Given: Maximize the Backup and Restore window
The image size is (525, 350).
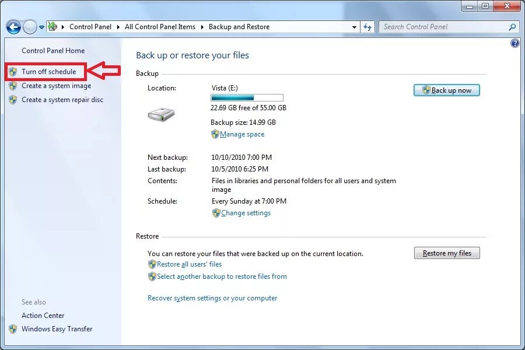Looking at the screenshot, I should [485, 6].
